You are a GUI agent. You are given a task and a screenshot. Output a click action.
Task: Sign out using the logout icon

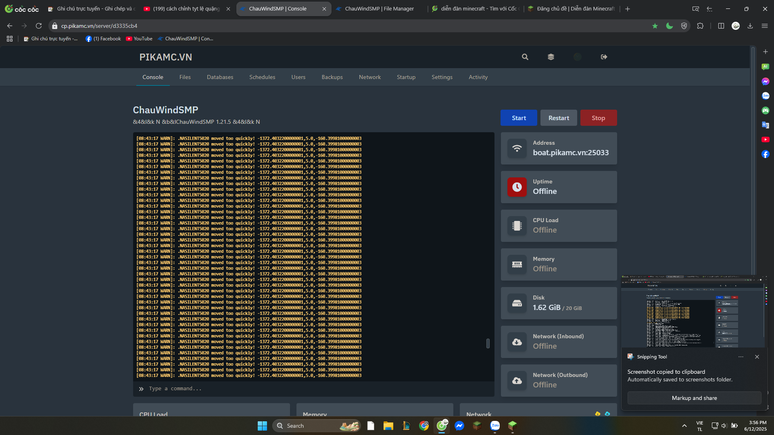click(x=604, y=57)
